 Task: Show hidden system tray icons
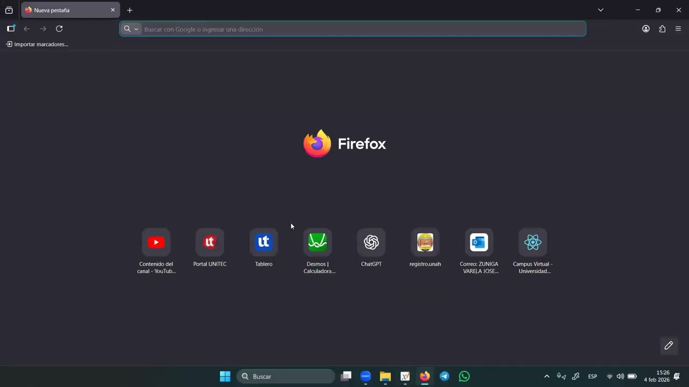547,376
